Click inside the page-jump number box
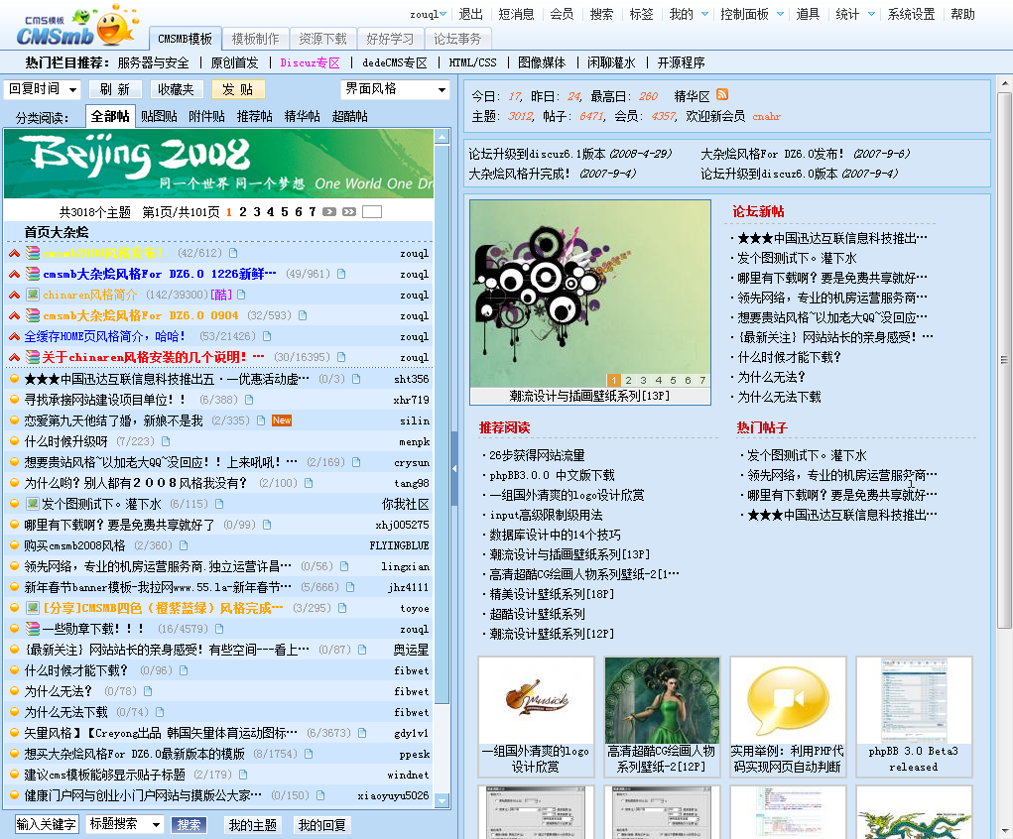Image resolution: width=1013 pixels, height=839 pixels. [x=372, y=212]
